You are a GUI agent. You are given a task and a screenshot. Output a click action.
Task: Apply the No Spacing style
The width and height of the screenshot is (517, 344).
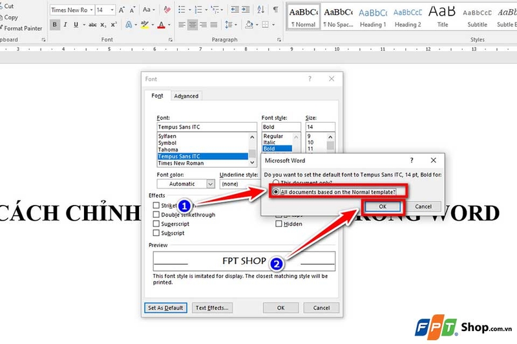coord(338,17)
